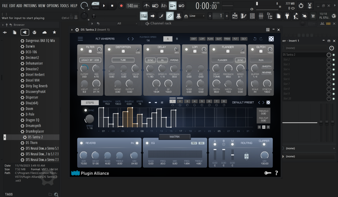Viewport: 338px width, 197px height.
Task: Click the TREM quick button in header
Action: point(227,39)
